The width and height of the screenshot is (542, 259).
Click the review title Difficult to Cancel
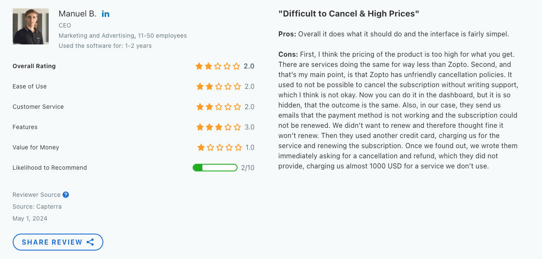(348, 13)
